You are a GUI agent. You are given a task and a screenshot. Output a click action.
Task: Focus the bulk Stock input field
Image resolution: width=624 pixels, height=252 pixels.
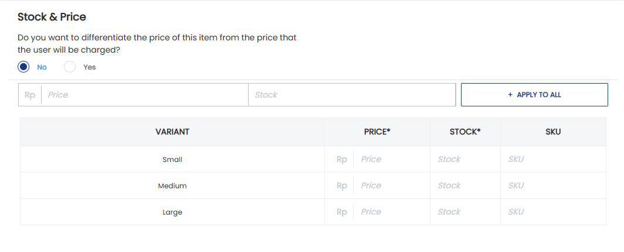tap(352, 95)
